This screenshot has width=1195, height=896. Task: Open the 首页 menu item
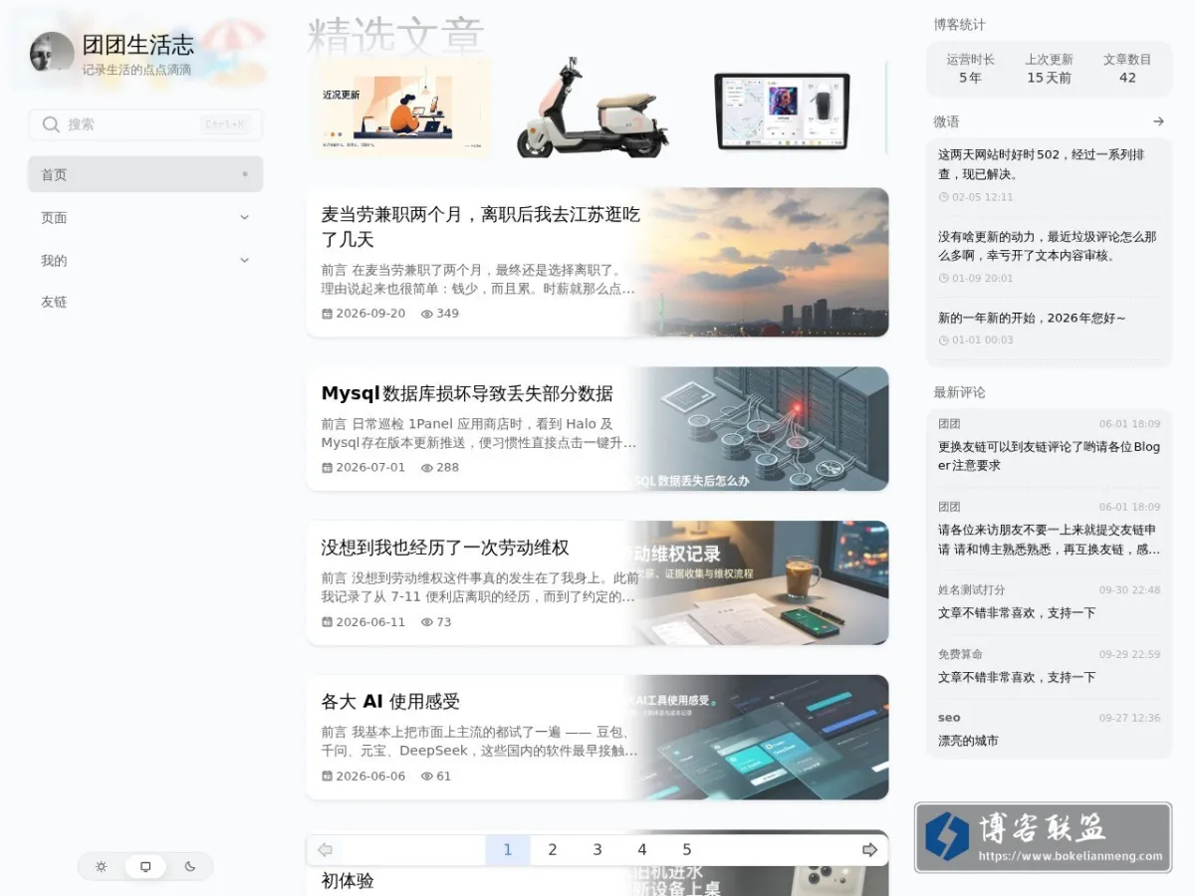coord(145,174)
